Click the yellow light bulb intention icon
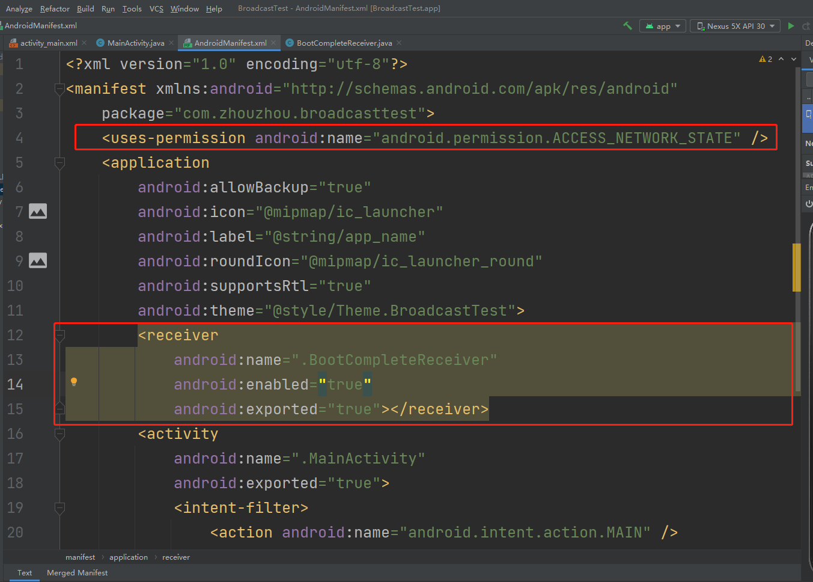Screen dimensions: 813x582 (x=74, y=382)
